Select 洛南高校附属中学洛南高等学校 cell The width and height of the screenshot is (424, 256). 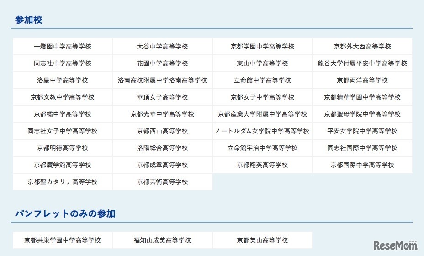(x=162, y=80)
